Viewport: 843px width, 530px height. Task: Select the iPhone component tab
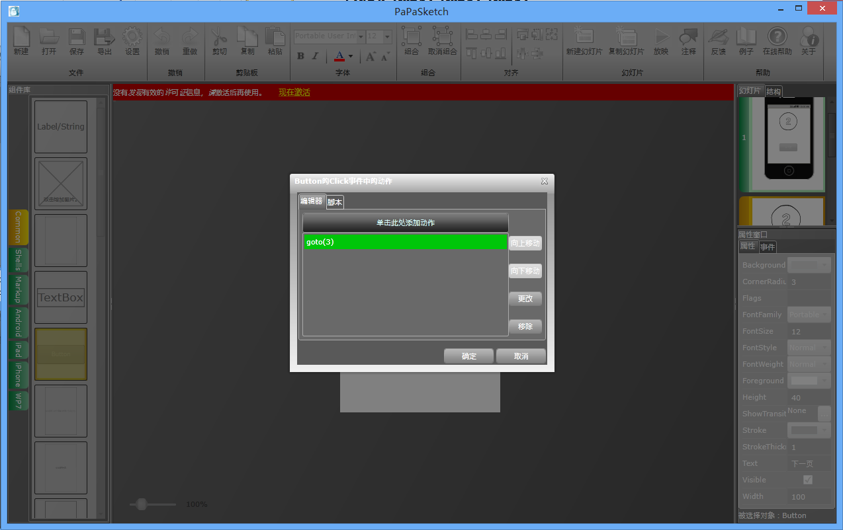19,375
